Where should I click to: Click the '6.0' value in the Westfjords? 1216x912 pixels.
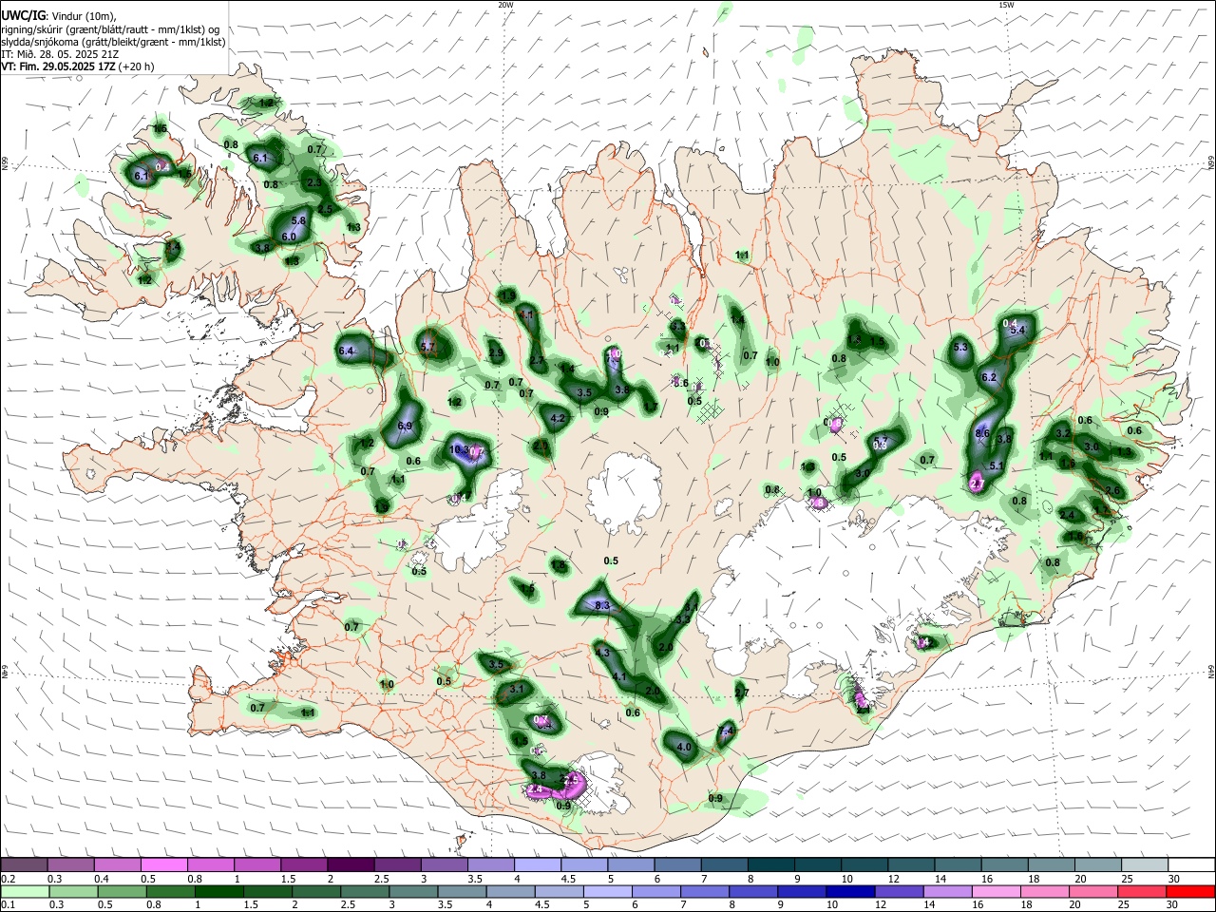click(289, 237)
